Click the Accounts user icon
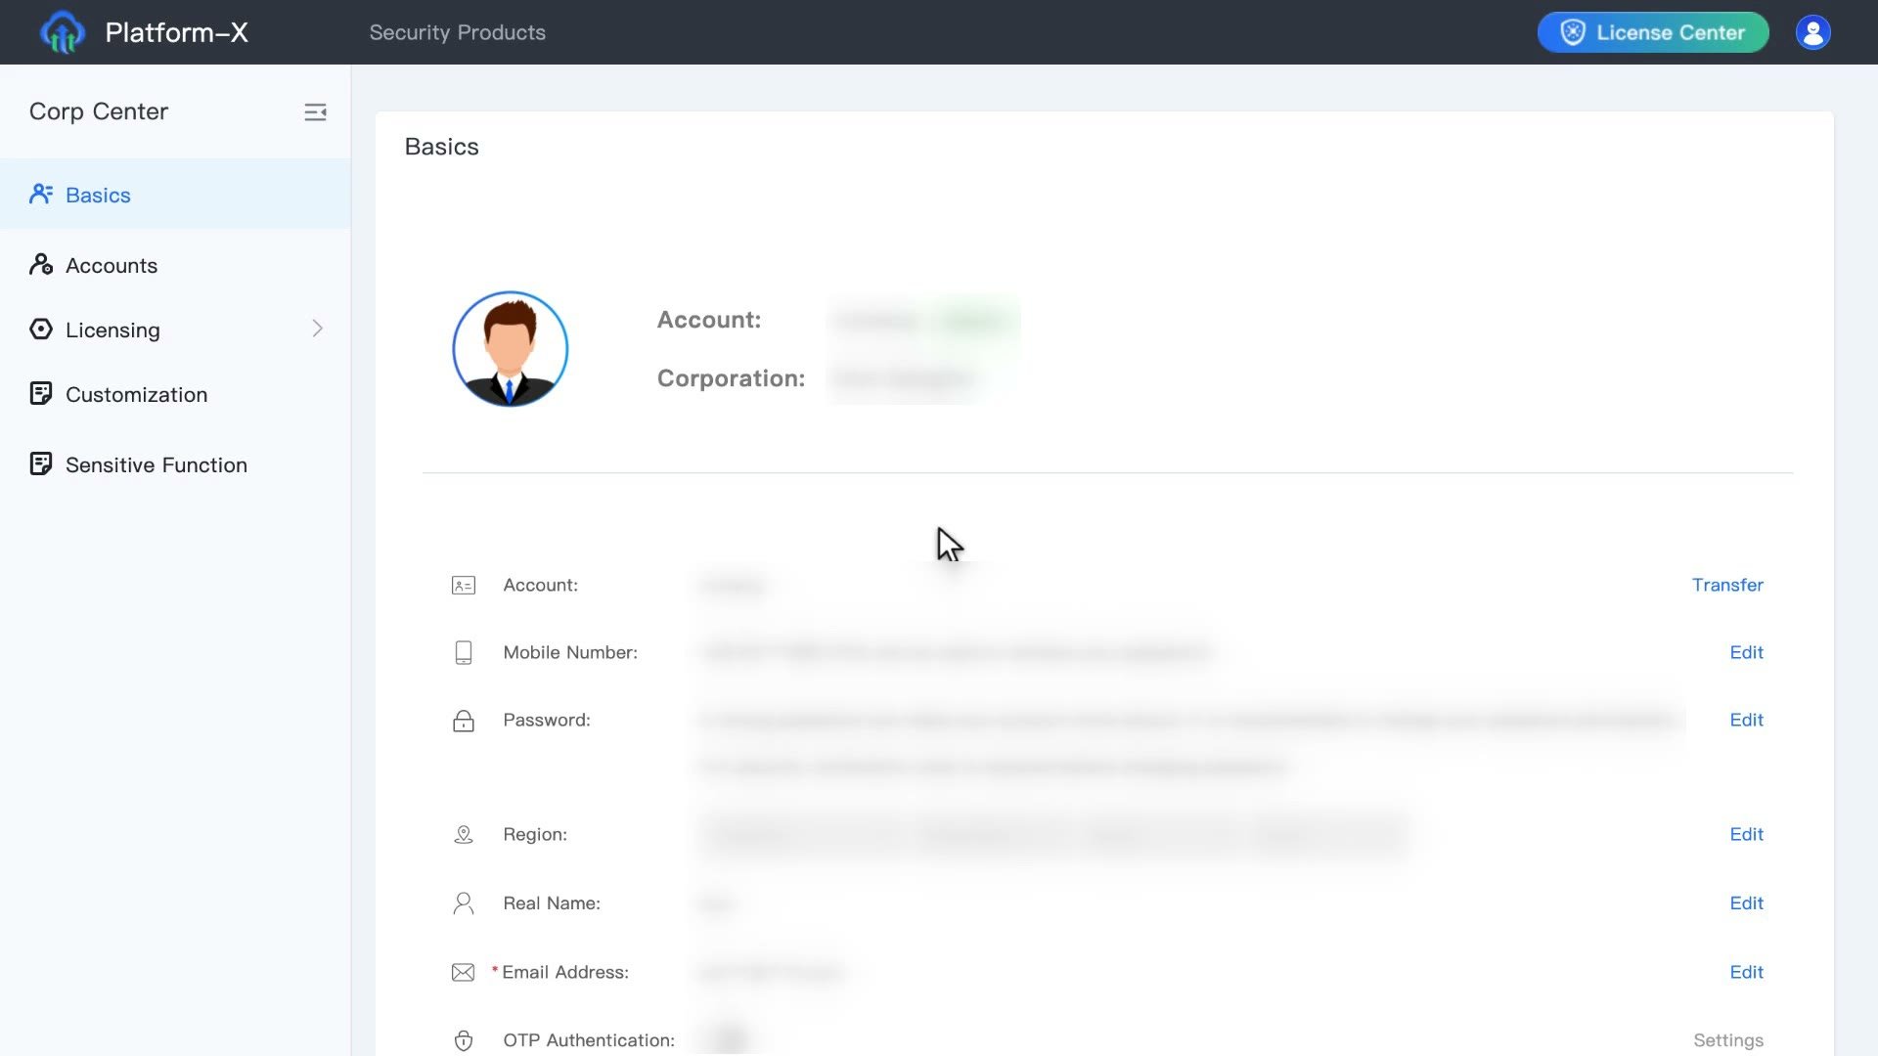This screenshot has height=1056, width=1878. tap(41, 264)
